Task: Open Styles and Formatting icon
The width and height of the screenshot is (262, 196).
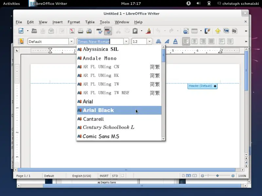Action: point(21,41)
